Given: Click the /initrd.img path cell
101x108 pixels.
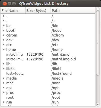Looking at the screenshot, I should [60, 54].
